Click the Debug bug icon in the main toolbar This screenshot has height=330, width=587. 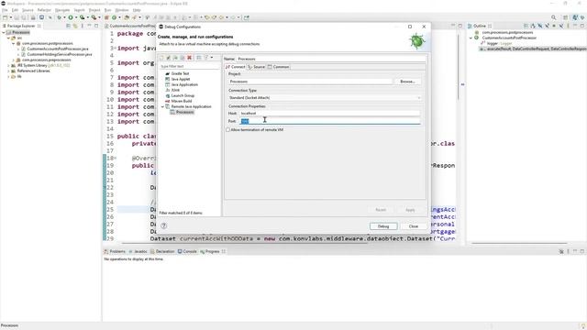click(x=59, y=17)
